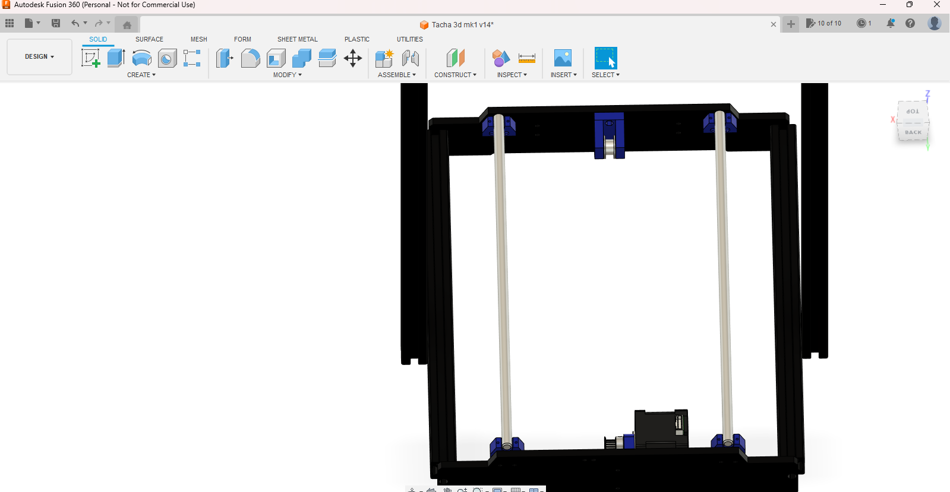Select the Measure ruler tool
950x492 pixels.
pyautogui.click(x=527, y=58)
